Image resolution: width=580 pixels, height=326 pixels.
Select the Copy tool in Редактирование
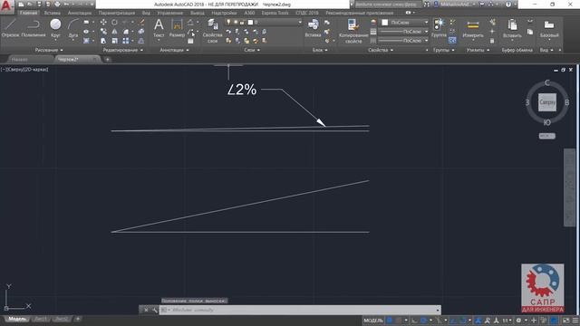point(103,32)
